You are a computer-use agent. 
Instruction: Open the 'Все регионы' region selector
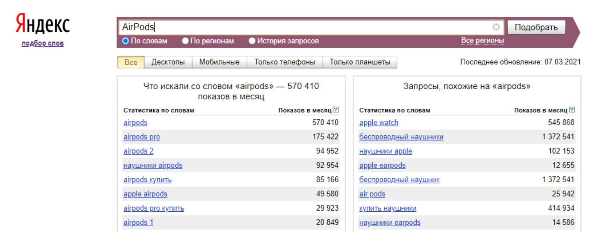(482, 40)
